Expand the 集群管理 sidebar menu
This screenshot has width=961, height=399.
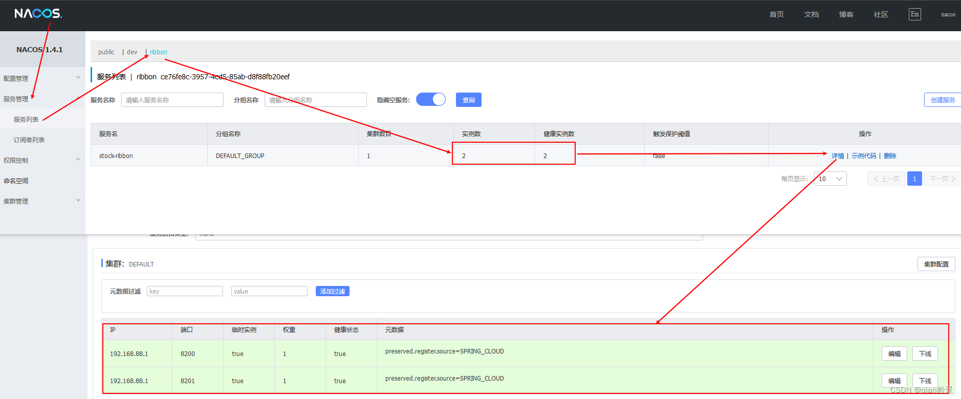tap(42, 201)
